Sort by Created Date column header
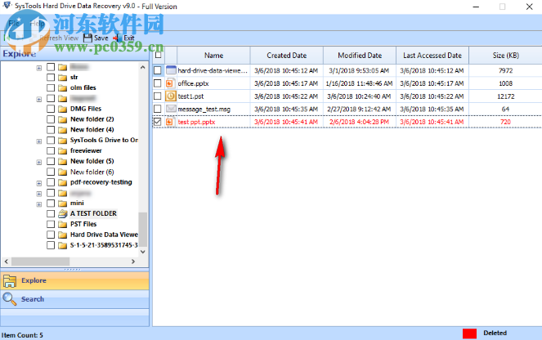Viewport: 542px width, 340px height. (x=287, y=56)
